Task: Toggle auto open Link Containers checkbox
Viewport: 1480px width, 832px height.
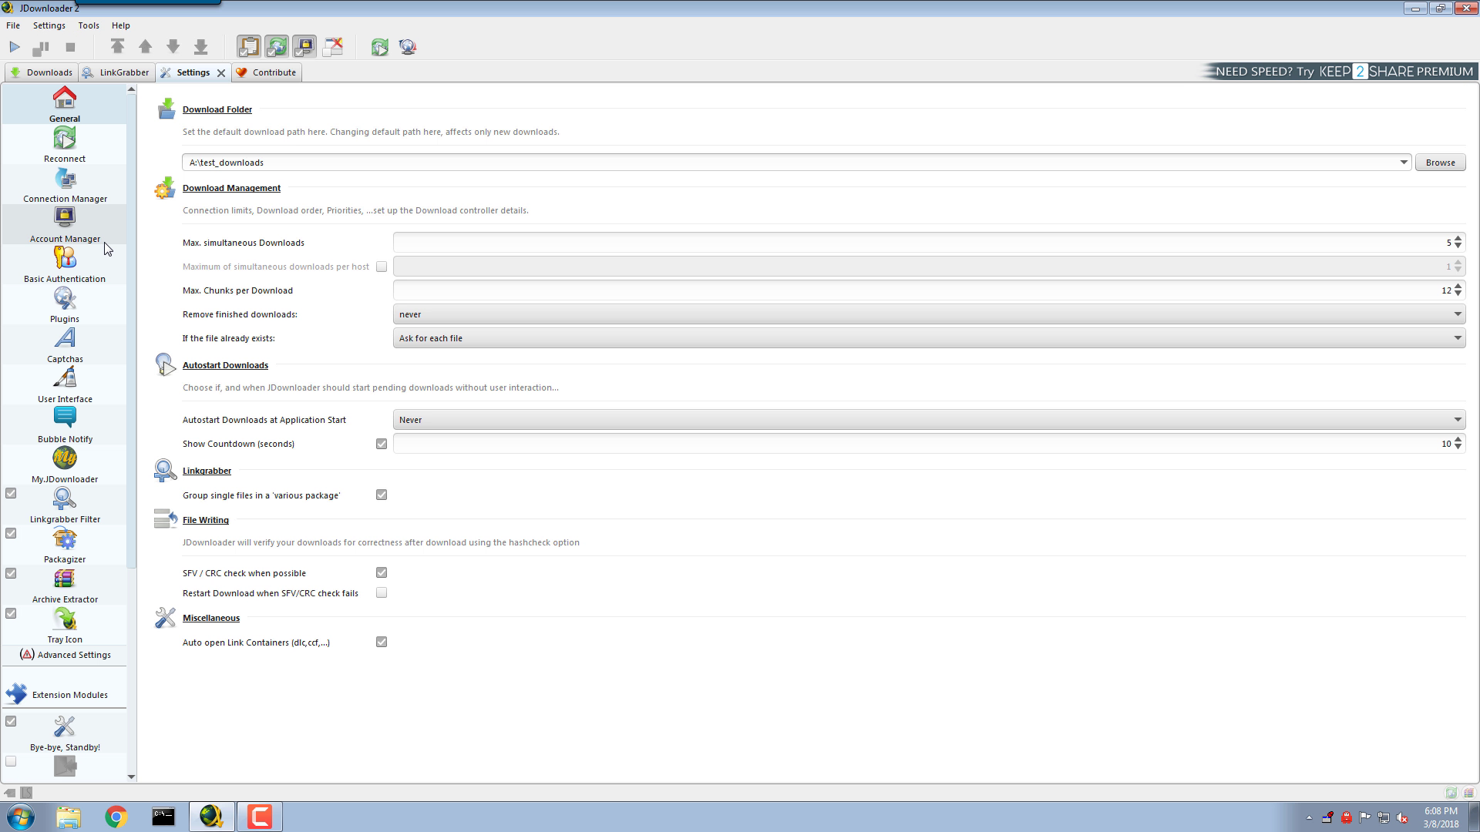Action: [382, 642]
